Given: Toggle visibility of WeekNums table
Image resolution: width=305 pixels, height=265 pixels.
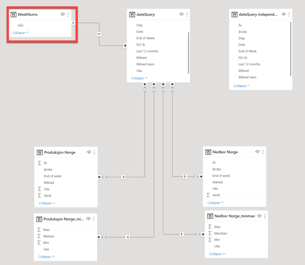Looking at the screenshot, I should click(62, 14).
